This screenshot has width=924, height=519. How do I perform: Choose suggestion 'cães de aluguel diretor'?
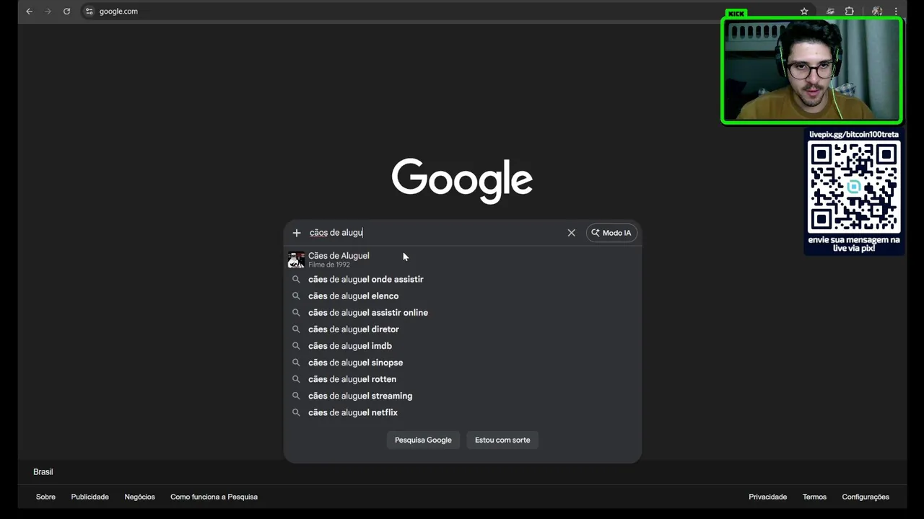click(x=462, y=329)
